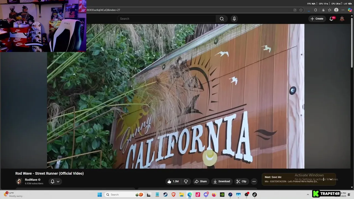Open the RodWave channel name link
The width and height of the screenshot is (354, 199).
(31, 180)
